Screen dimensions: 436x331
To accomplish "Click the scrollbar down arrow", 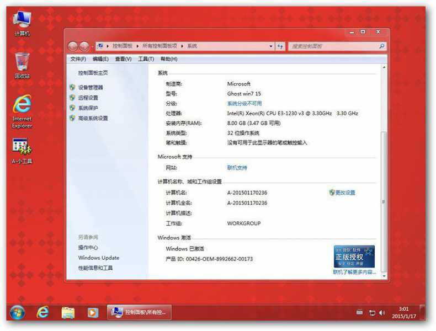I will point(384,276).
